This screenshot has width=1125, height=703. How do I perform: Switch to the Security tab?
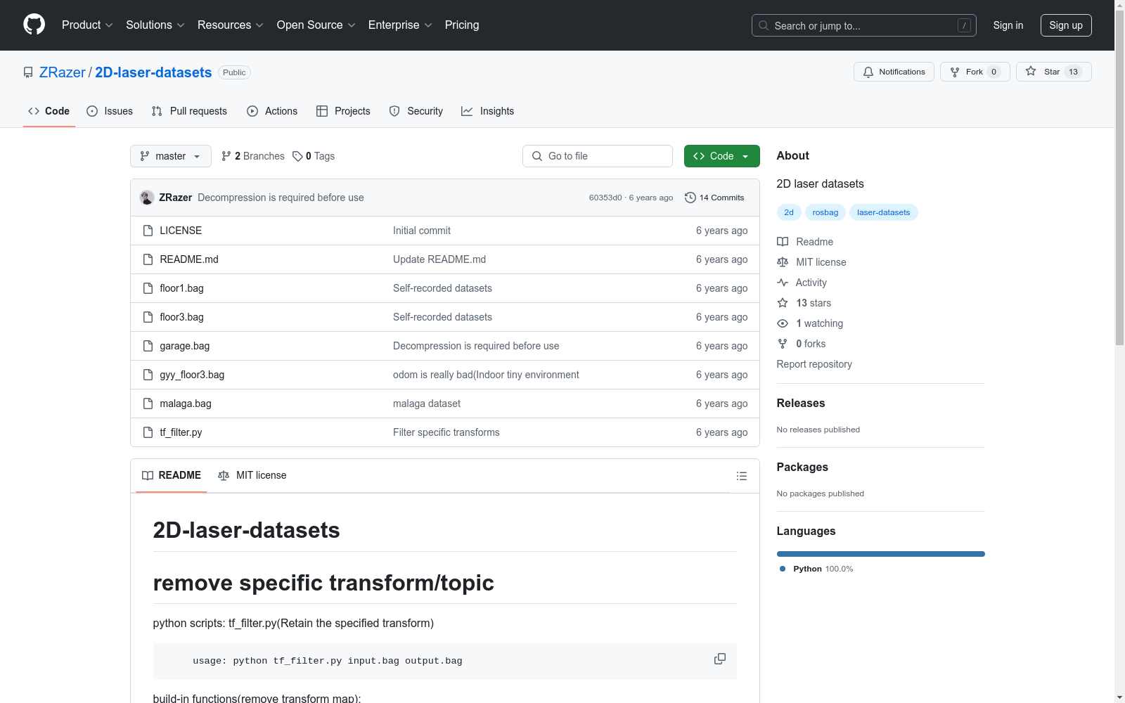pos(416,111)
